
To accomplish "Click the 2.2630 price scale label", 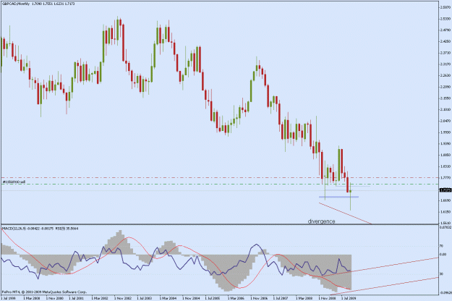I will tap(445, 75).
